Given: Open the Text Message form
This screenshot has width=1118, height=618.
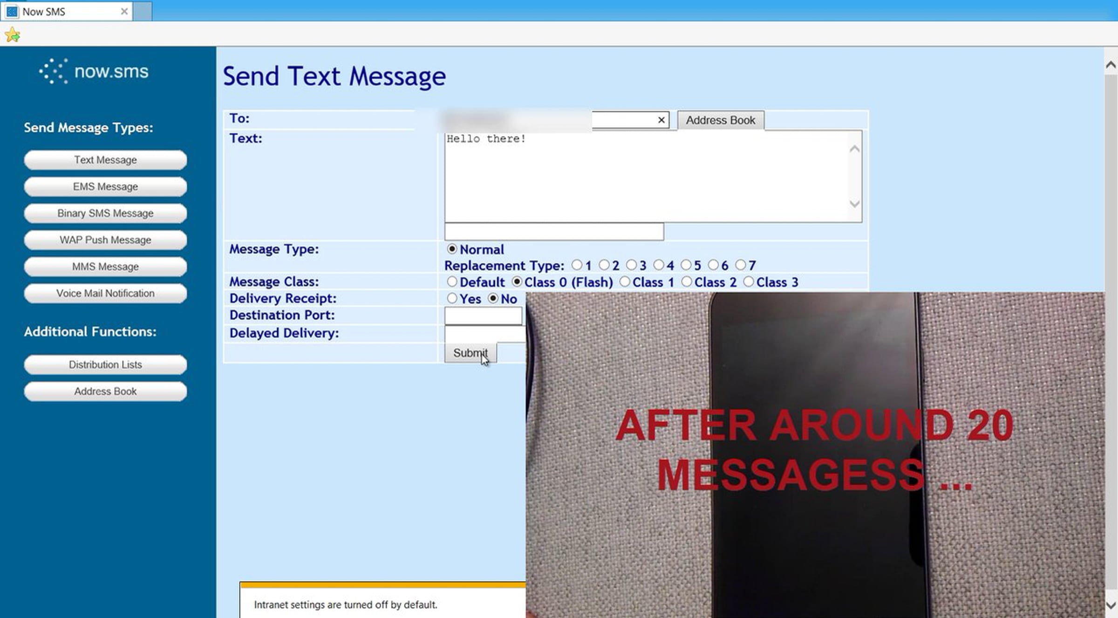Looking at the screenshot, I should tap(105, 160).
